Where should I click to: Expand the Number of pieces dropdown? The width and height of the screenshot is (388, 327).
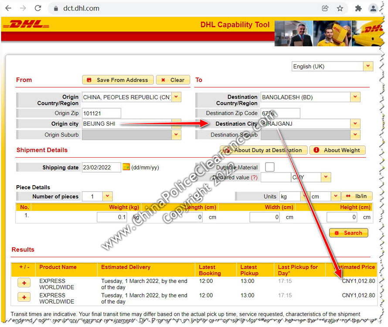pyautogui.click(x=107, y=196)
